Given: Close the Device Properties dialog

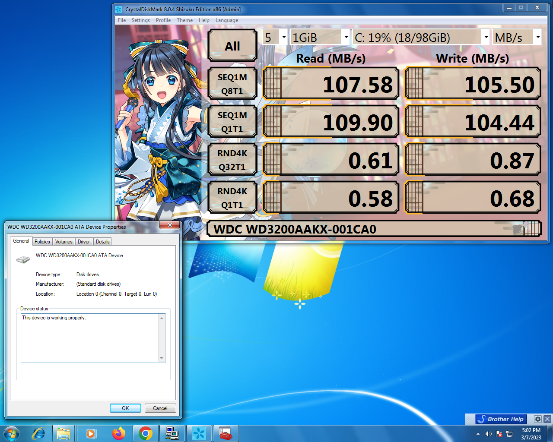Looking at the screenshot, I should coord(170,225).
